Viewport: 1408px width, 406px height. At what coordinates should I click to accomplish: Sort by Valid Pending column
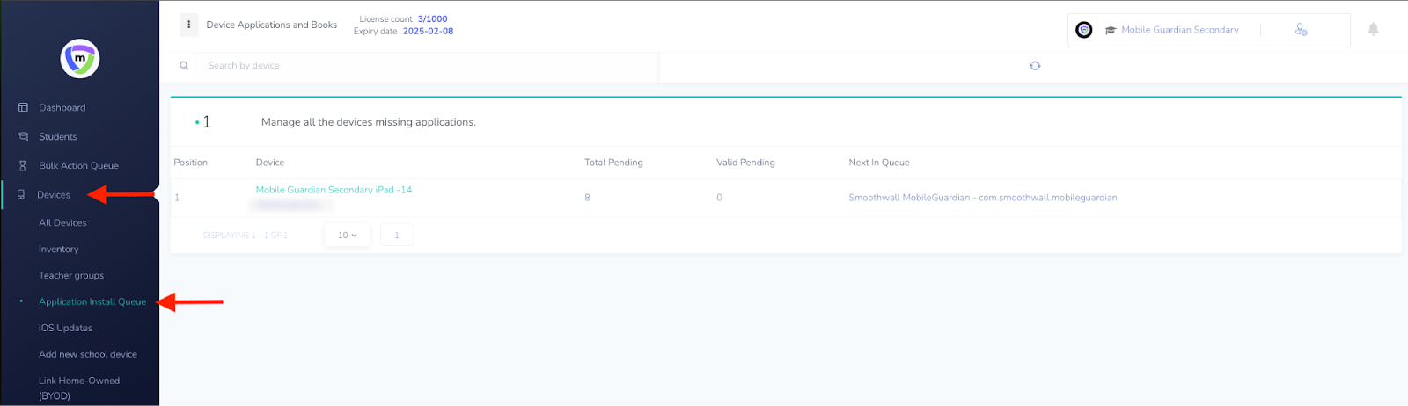pyautogui.click(x=745, y=163)
